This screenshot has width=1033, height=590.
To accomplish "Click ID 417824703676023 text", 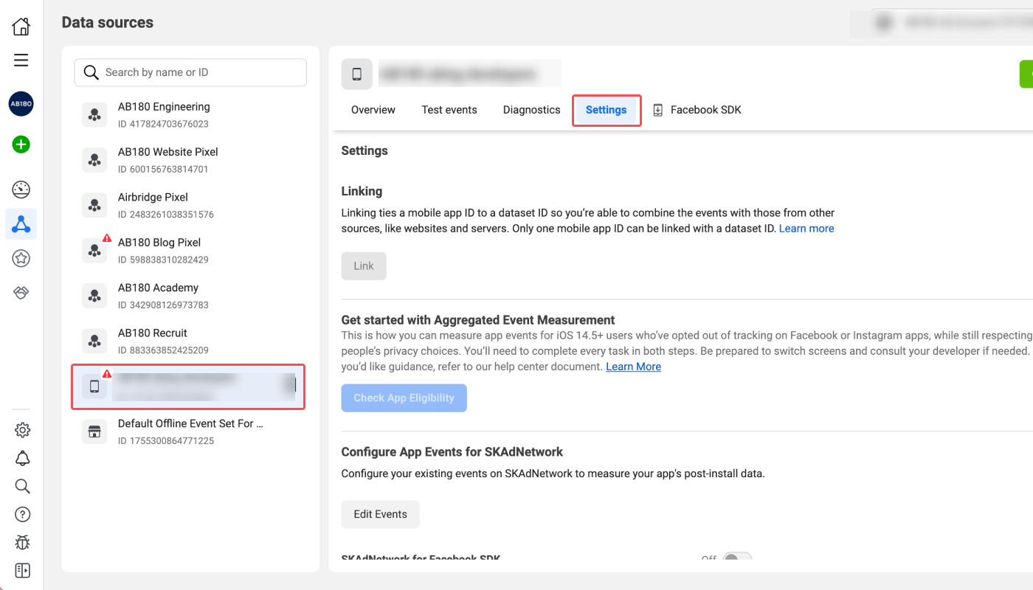I will (163, 124).
